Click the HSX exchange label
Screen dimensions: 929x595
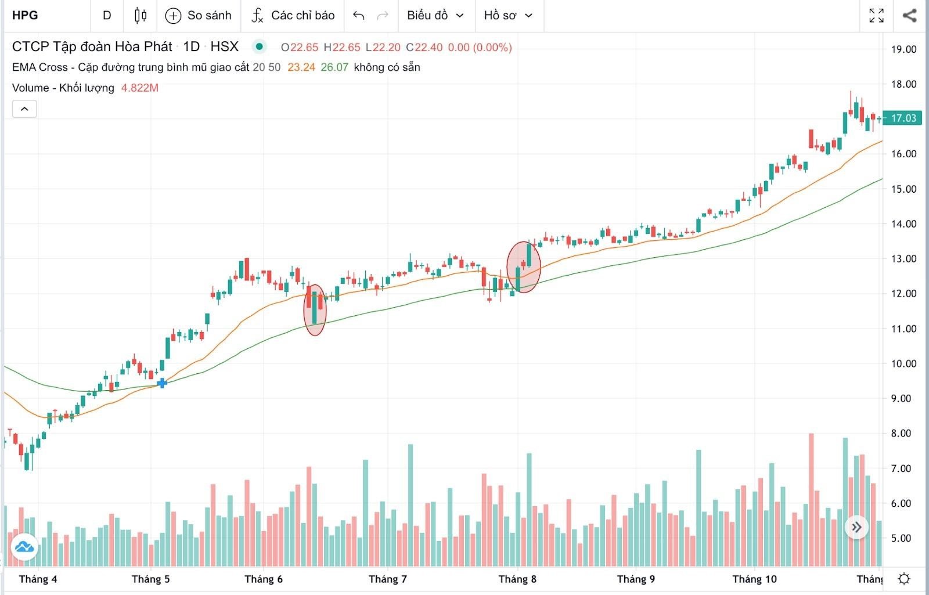pyautogui.click(x=224, y=47)
